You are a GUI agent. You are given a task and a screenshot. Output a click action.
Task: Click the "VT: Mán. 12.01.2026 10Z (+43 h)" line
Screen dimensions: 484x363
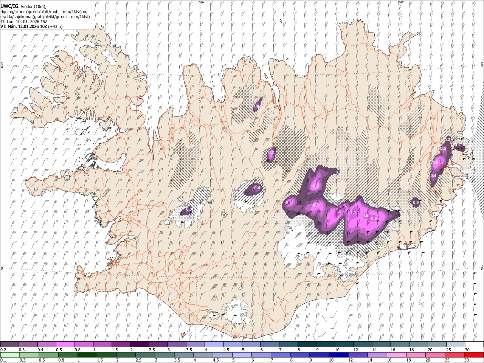(x=31, y=26)
